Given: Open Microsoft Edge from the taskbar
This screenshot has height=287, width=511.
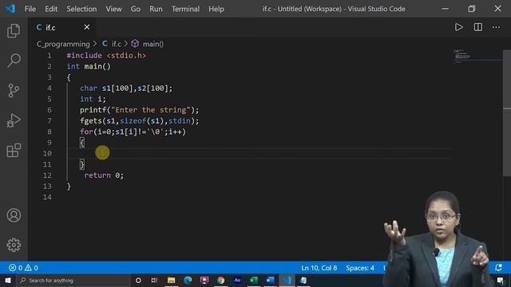Looking at the screenshot, I should click(188, 280).
